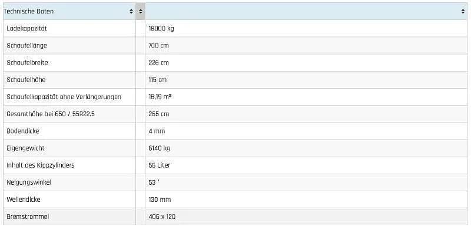Click the Bodendicke row label
This screenshot has height=227, width=471.
(23, 131)
